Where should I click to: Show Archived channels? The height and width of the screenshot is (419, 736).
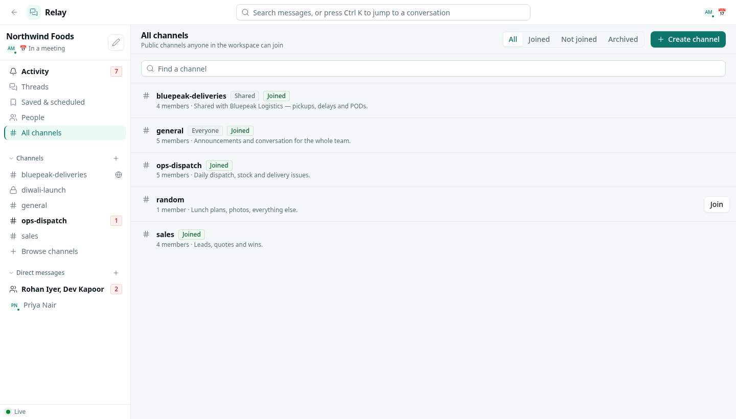click(623, 39)
